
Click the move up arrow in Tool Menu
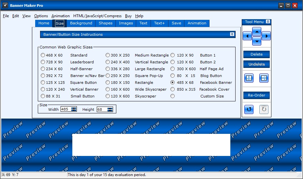pyautogui.click(x=257, y=32)
